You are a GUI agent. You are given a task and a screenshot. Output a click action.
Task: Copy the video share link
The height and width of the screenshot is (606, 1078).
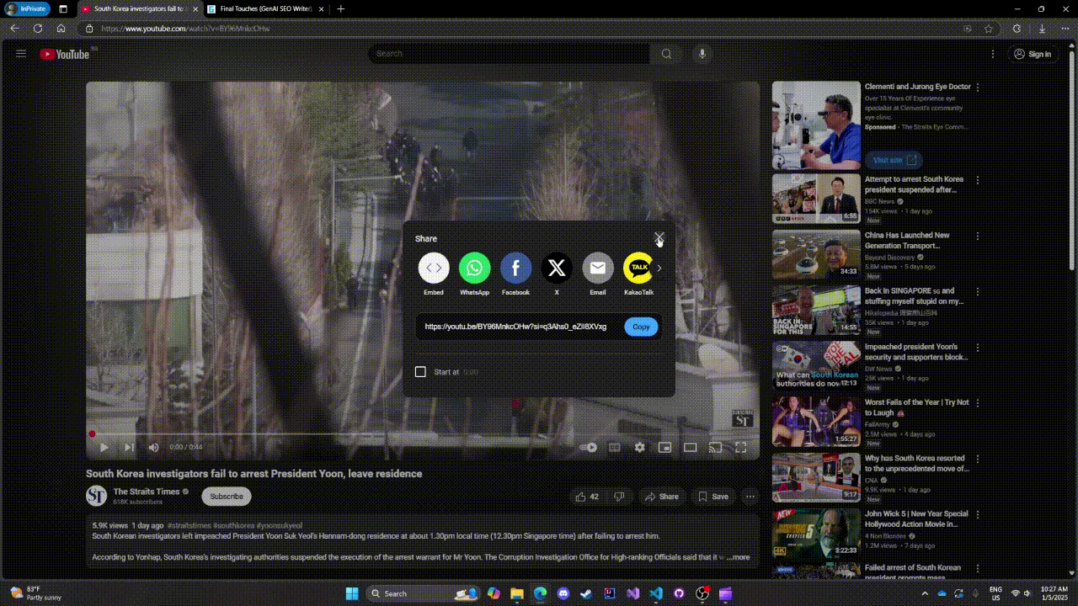641,327
